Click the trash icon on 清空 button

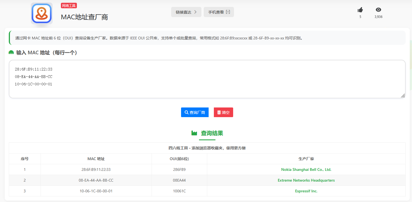219,112
